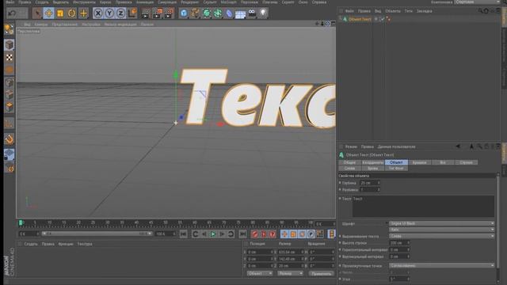Activate the Move tool icon
The image size is (507, 285).
[48, 13]
